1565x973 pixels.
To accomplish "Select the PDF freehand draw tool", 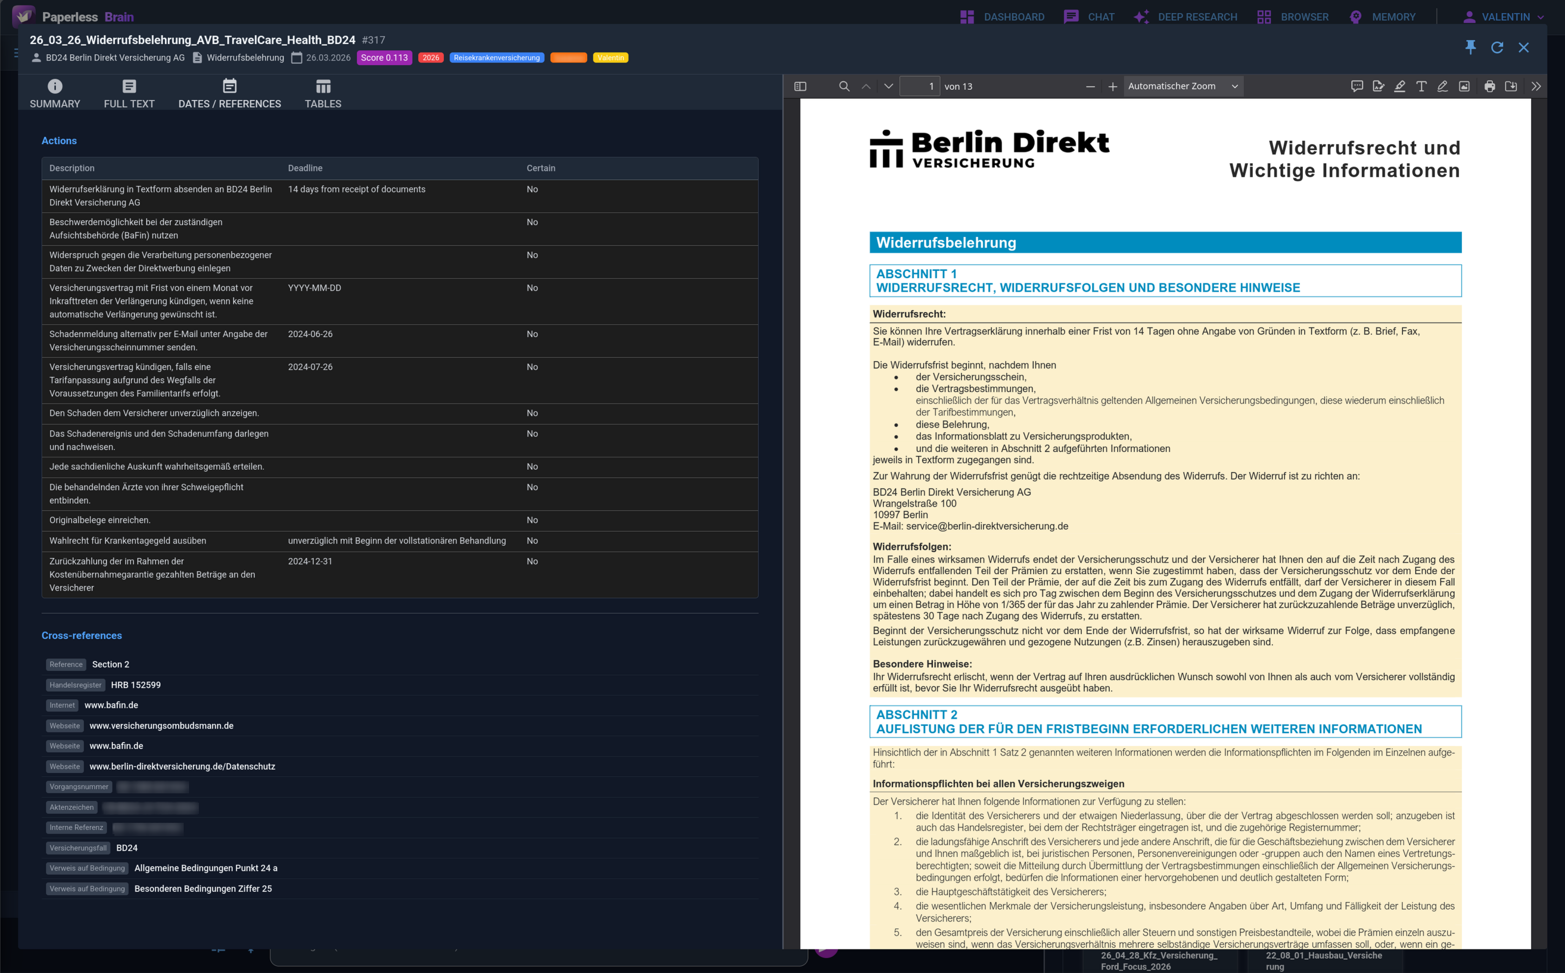I will click(1442, 86).
